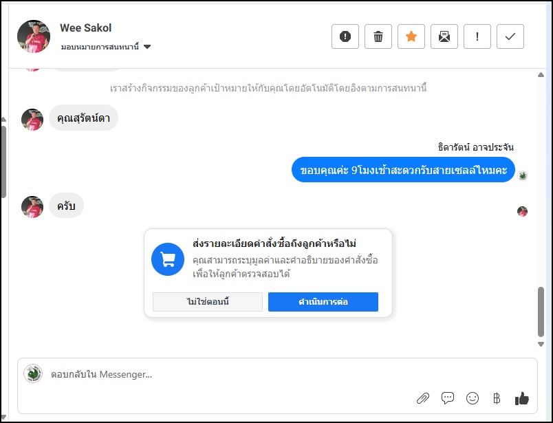Click the exclamation mark priority icon

477,36
